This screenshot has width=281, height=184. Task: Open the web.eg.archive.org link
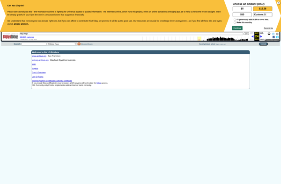[x=40, y=60]
